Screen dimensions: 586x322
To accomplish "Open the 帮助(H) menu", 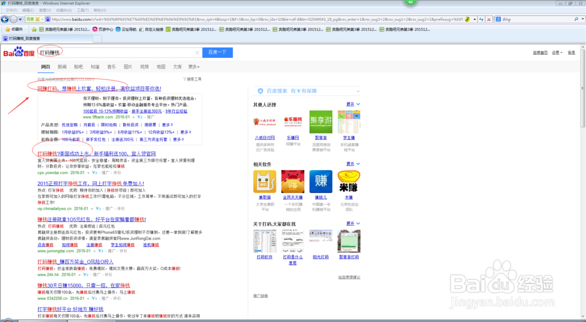I will (100, 11).
